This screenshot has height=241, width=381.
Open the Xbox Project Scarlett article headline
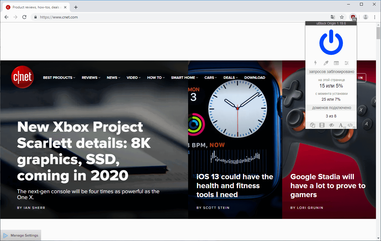(x=84, y=151)
